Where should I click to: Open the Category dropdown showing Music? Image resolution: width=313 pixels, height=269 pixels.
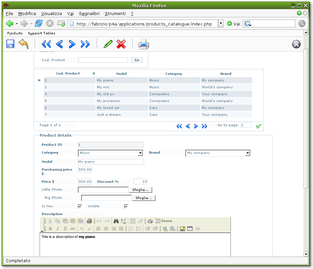(x=111, y=153)
